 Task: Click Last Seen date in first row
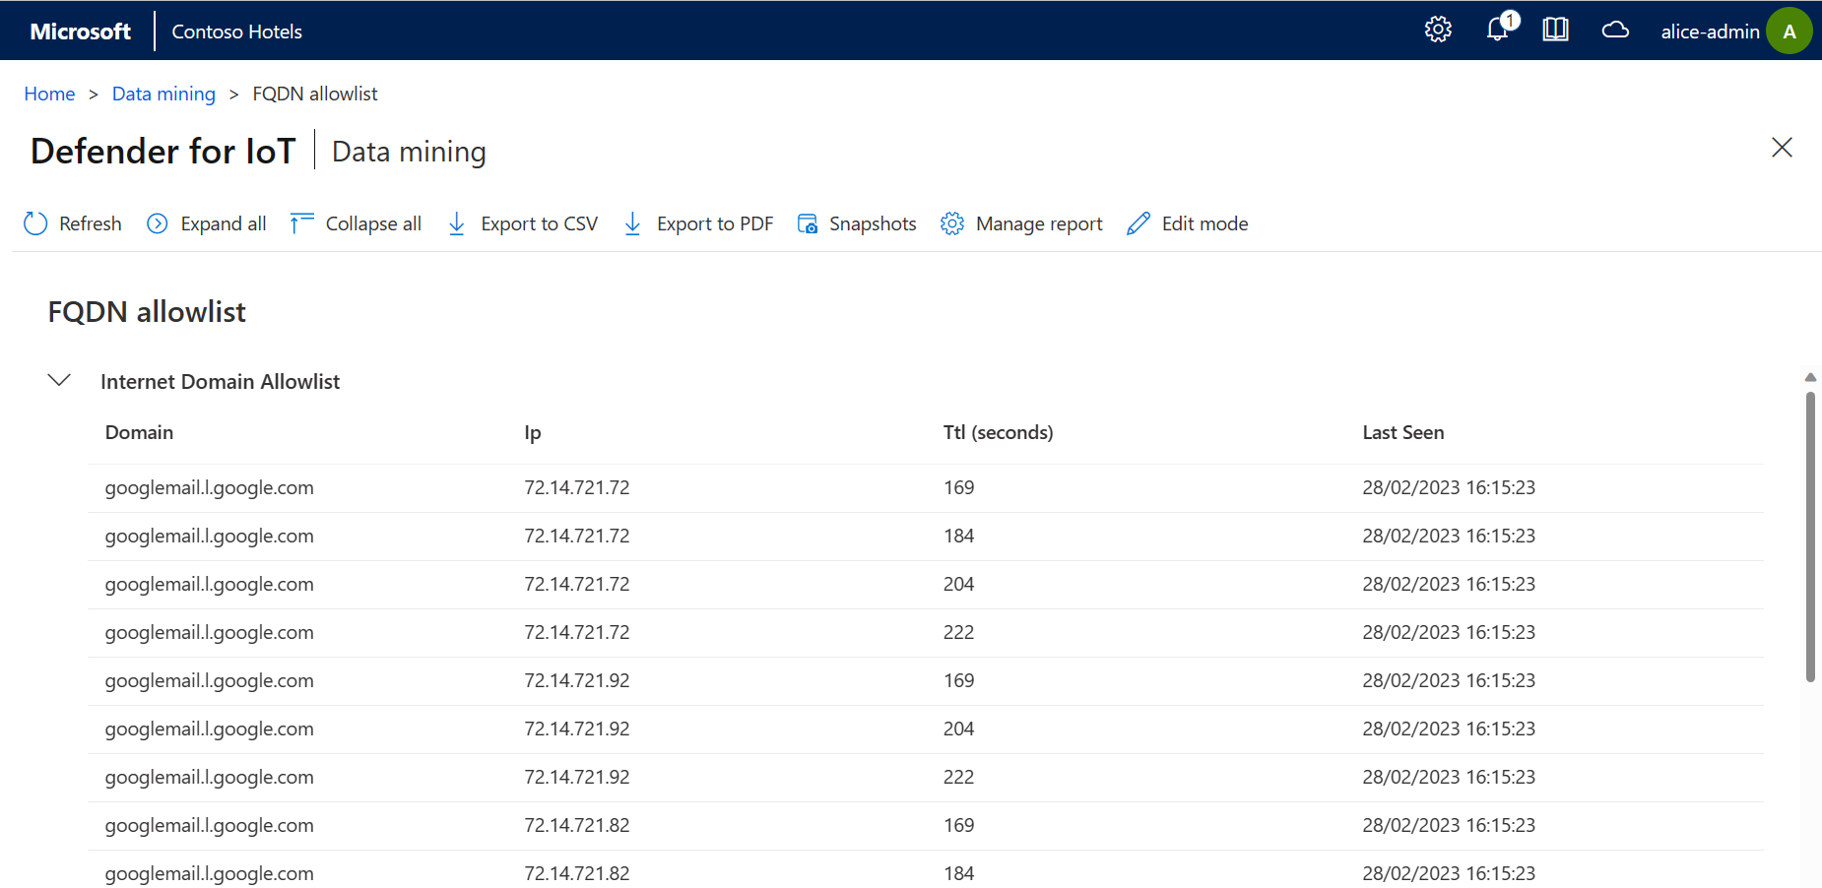pos(1449,487)
